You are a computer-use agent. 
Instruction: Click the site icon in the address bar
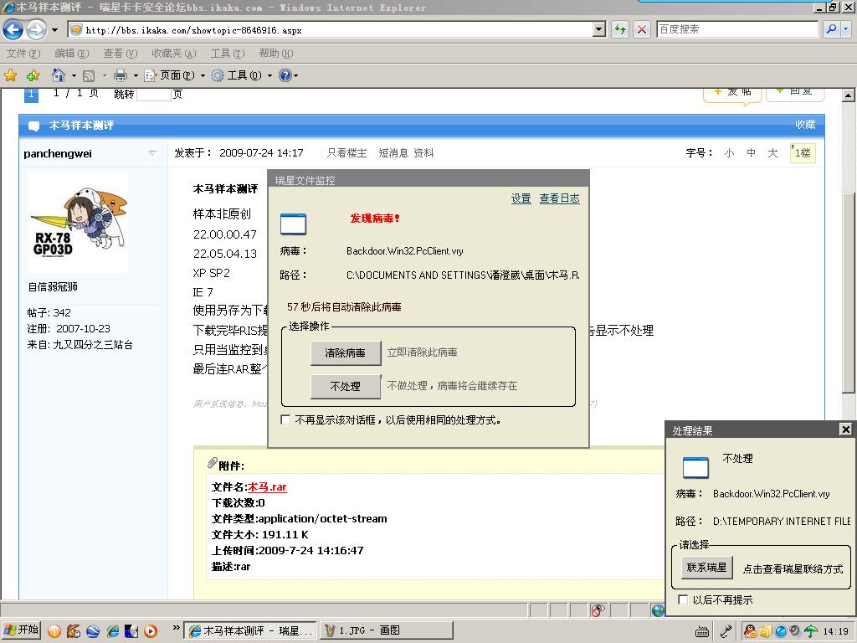(x=76, y=29)
